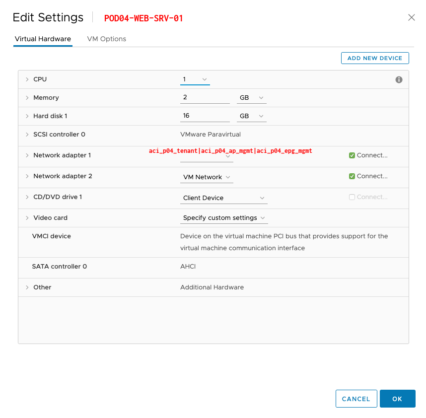Open Network adapter 2 VM Network dropdown
This screenshot has height=418, width=426.
[207, 177]
